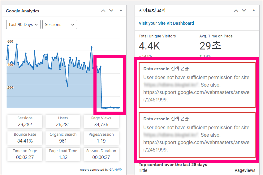Viewport: 263px width, 175px height.
Task: Collapse the 사이트킷 요약 panel
Action: (x=254, y=11)
